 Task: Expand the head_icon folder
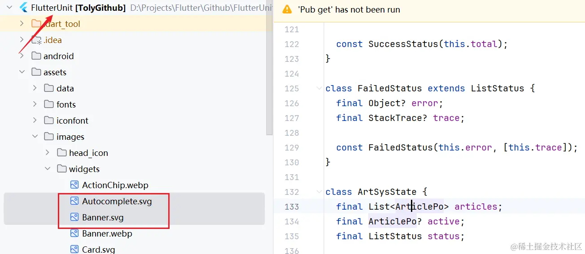point(48,153)
